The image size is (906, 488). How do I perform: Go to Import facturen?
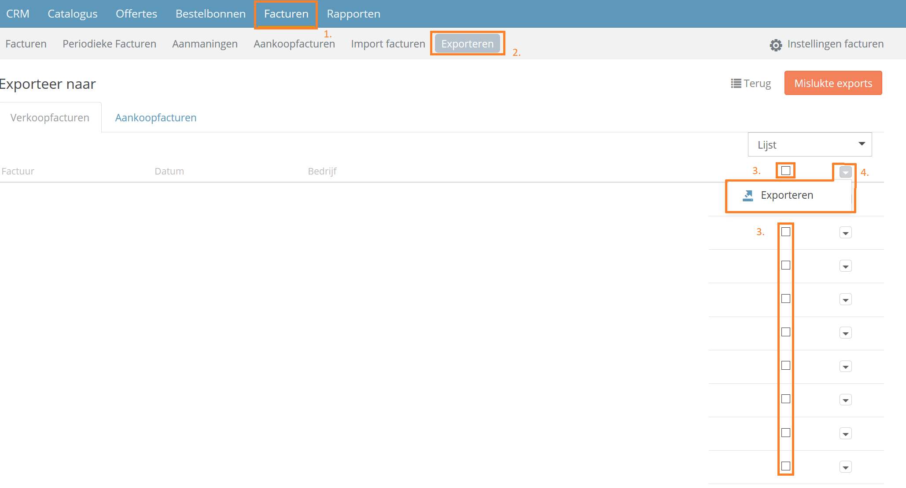pos(388,44)
